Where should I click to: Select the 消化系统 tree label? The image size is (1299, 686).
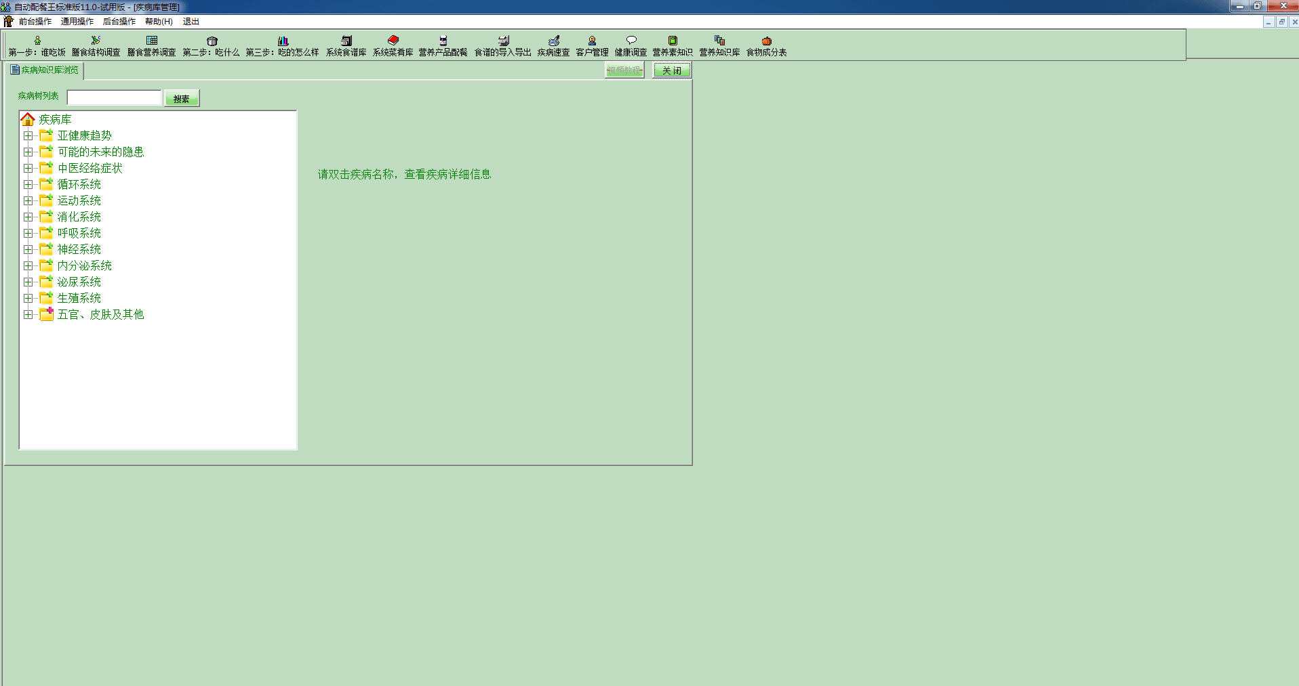[x=79, y=217]
